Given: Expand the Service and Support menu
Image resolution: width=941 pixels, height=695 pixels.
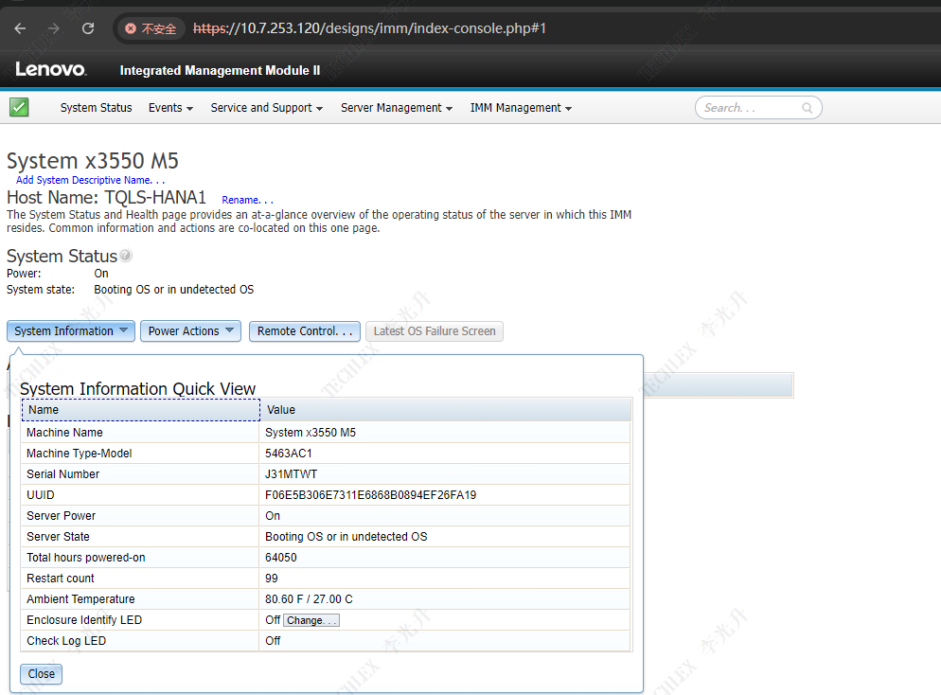Looking at the screenshot, I should [267, 107].
